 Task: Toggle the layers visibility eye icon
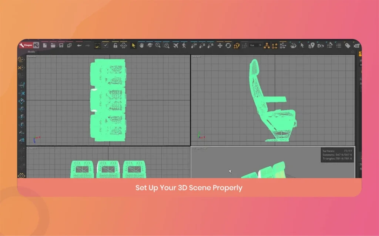pos(320,45)
